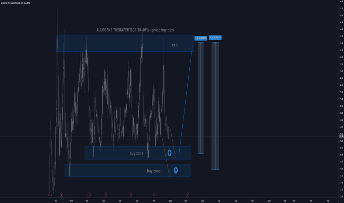Click the 30.00 price level on the price axis
Screen dimensions: 344x203
click(x=341, y=85)
